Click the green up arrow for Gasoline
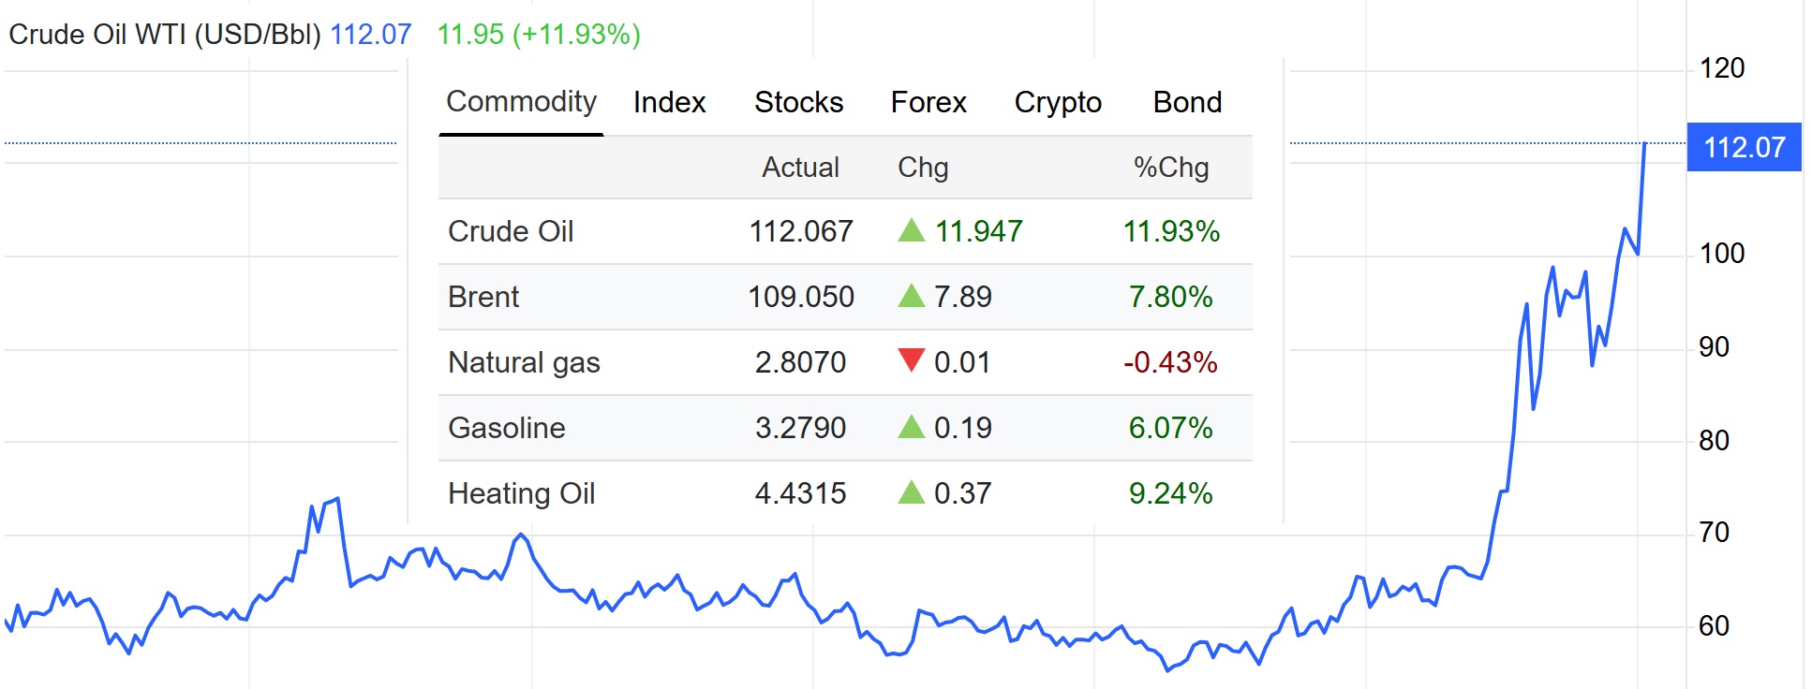This screenshot has width=1812, height=689. point(912,427)
